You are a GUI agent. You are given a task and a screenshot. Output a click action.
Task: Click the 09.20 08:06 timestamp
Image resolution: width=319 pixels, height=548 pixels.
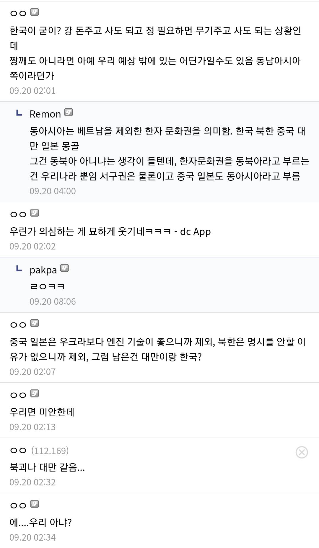[x=53, y=301]
